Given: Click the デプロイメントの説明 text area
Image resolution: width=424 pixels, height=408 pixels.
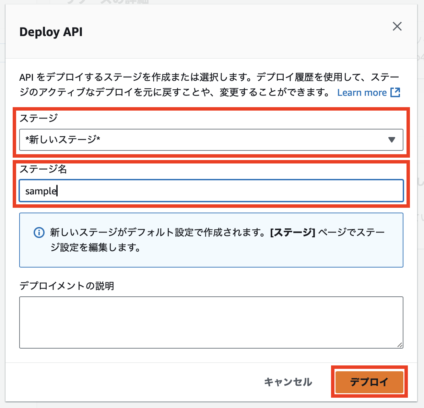Looking at the screenshot, I should pos(211,322).
